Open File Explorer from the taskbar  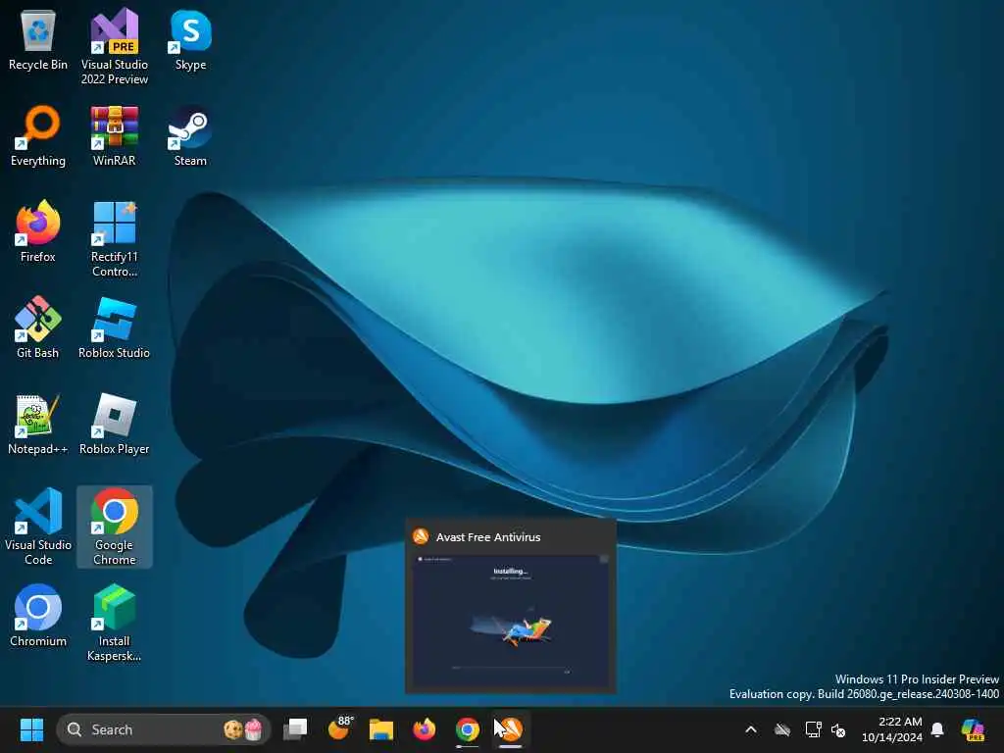pos(381,729)
